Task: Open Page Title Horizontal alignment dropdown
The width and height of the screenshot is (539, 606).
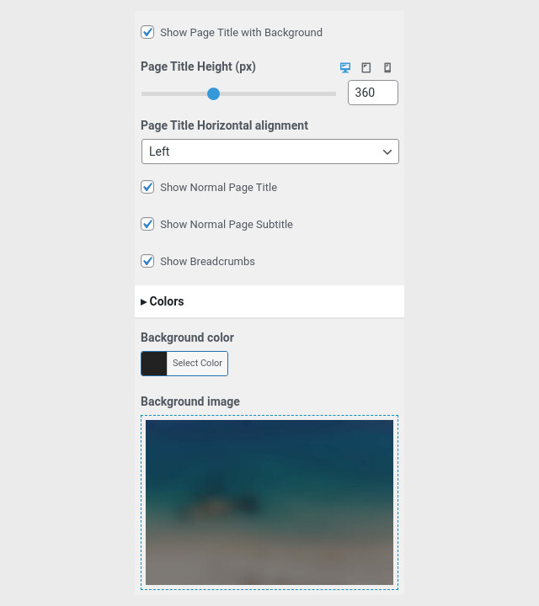Action: pos(269,151)
